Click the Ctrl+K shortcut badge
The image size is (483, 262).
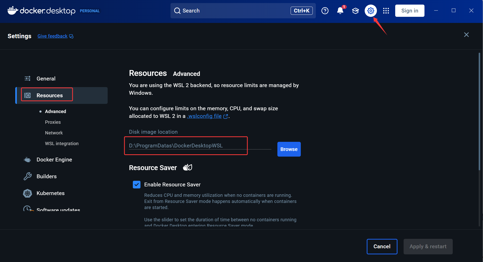click(x=302, y=11)
